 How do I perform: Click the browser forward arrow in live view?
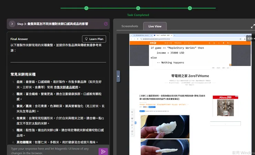point(134,39)
